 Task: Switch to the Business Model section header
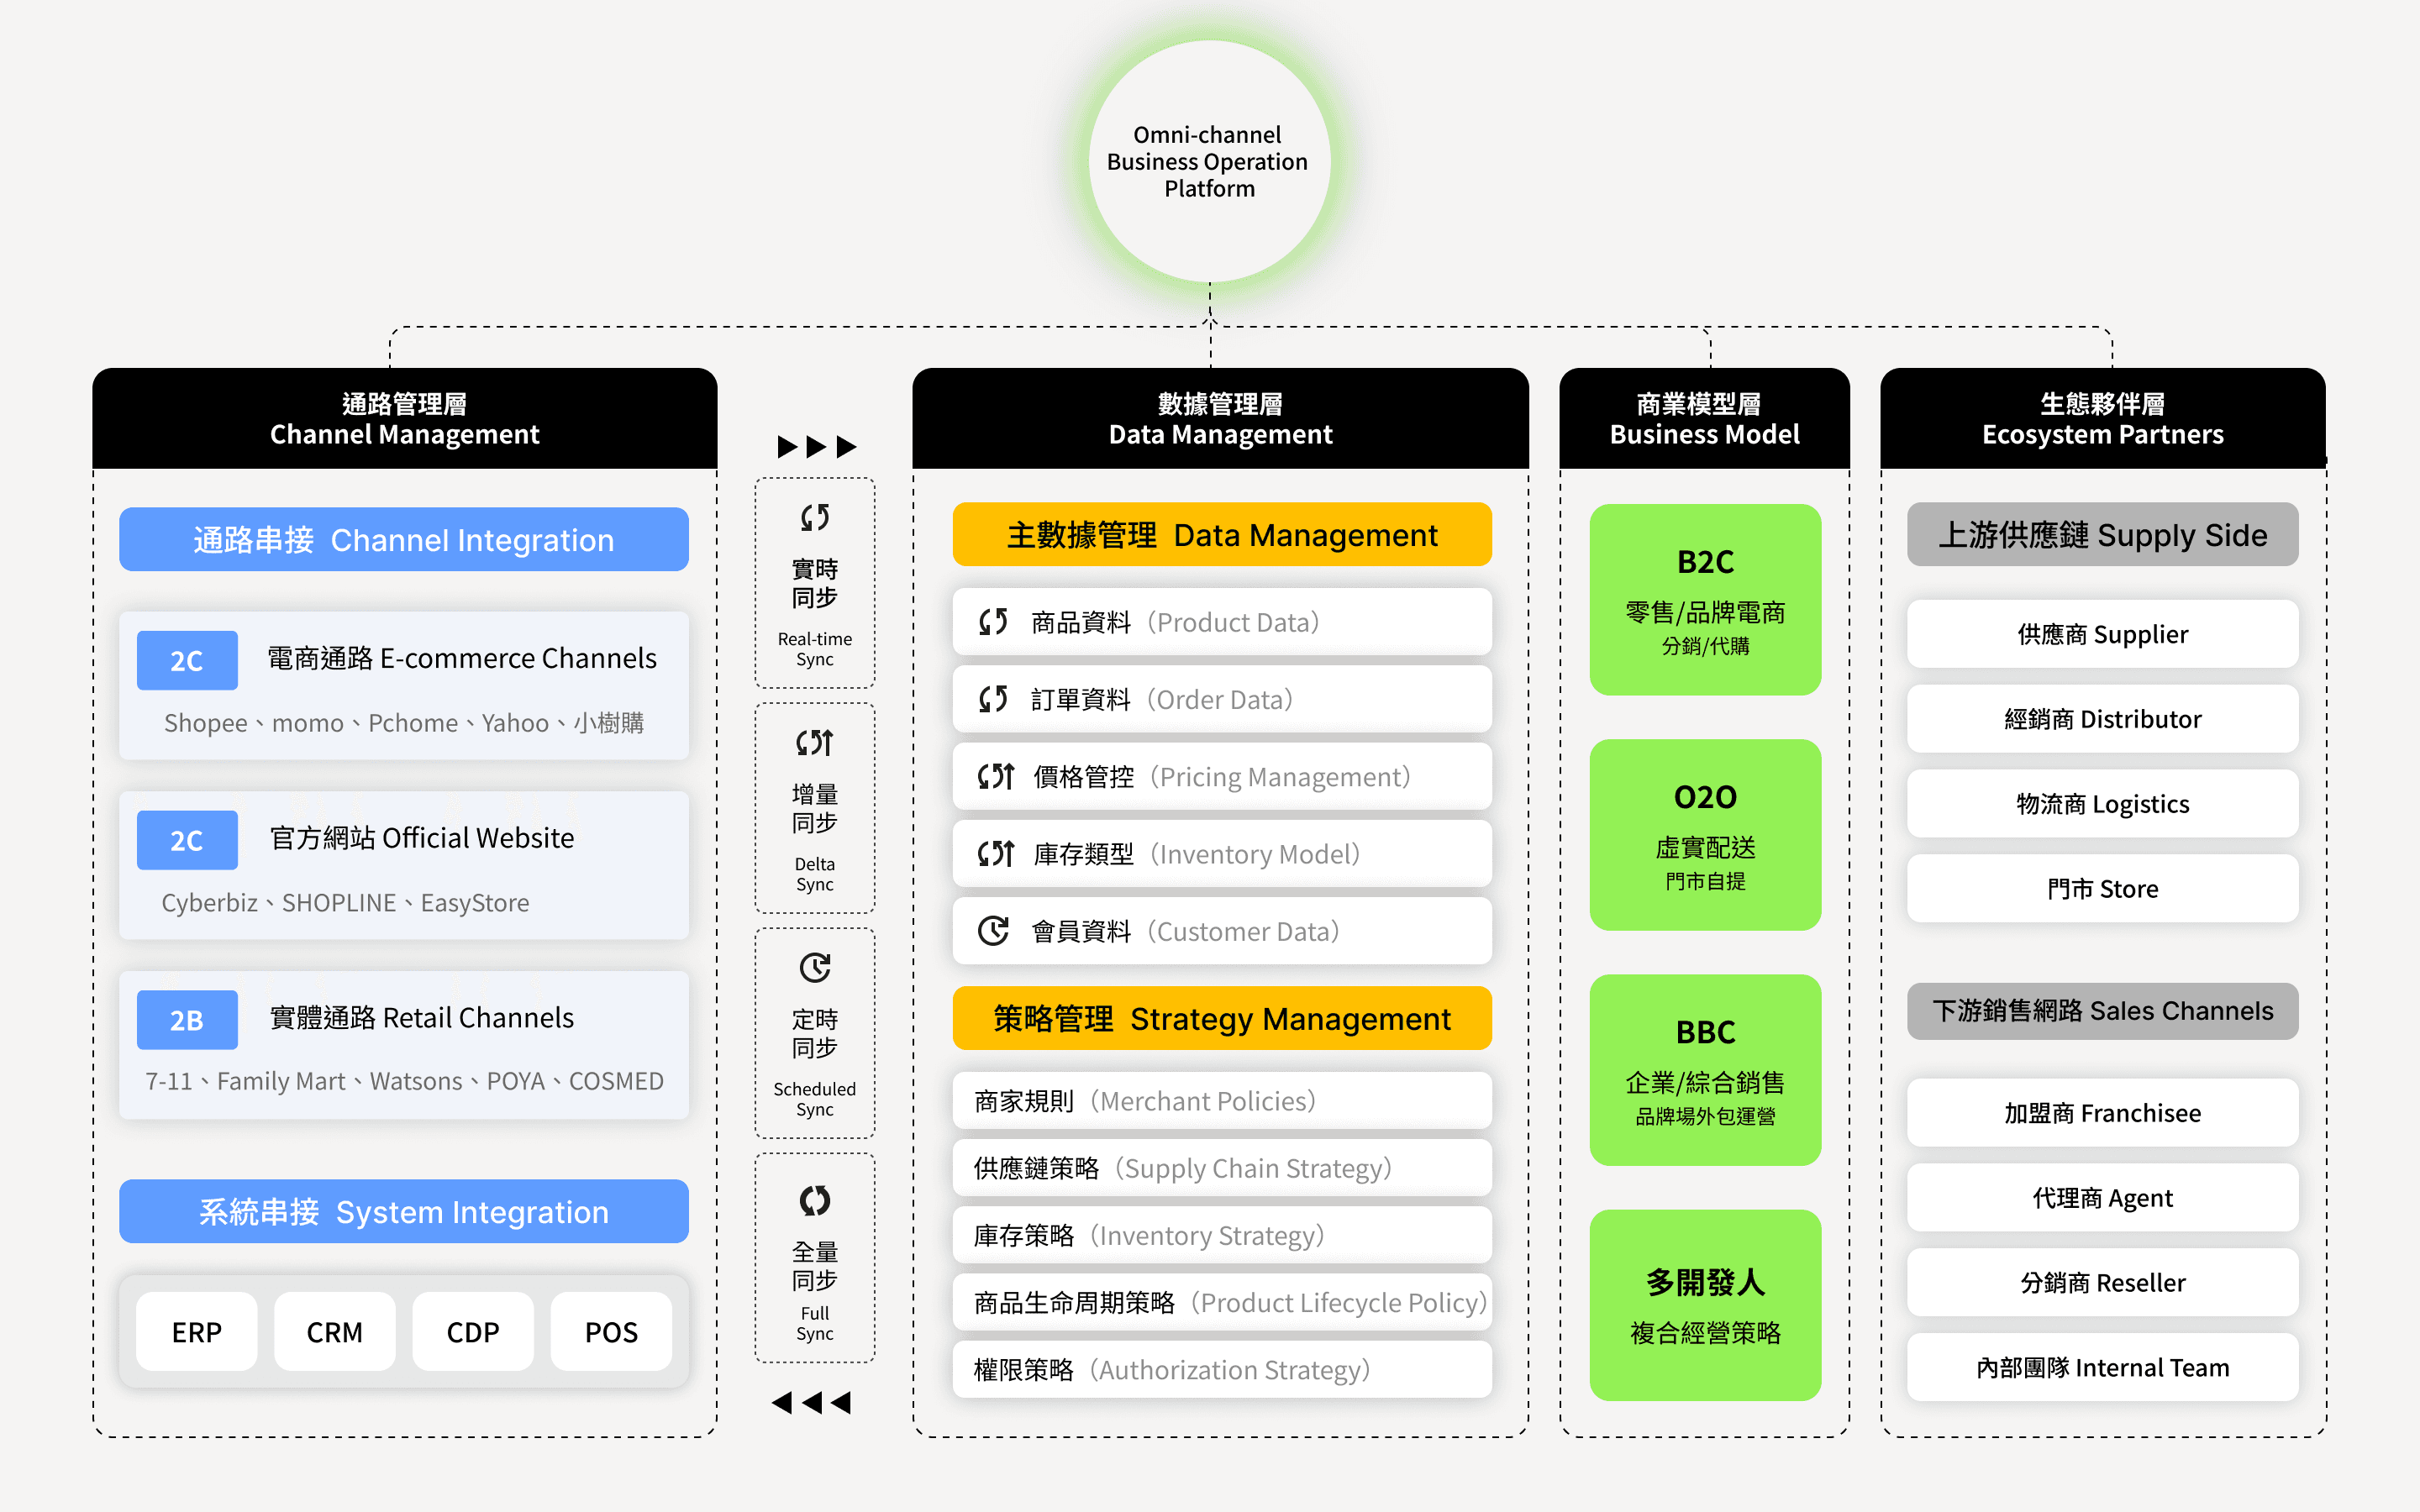(1704, 418)
